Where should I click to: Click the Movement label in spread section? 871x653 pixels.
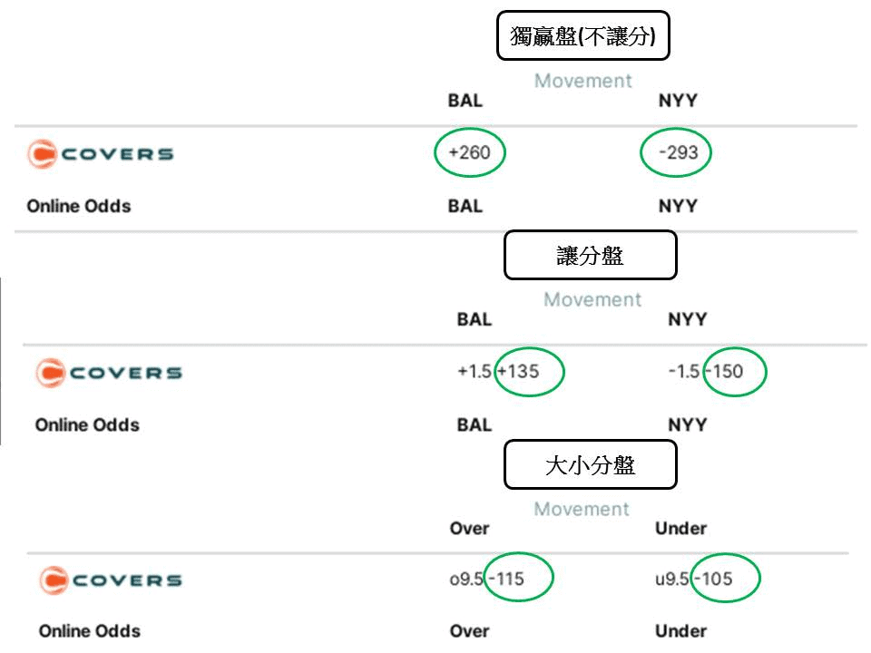click(592, 299)
